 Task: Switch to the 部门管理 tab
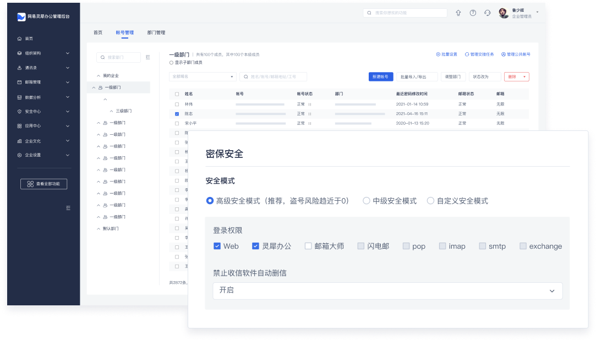coord(156,32)
